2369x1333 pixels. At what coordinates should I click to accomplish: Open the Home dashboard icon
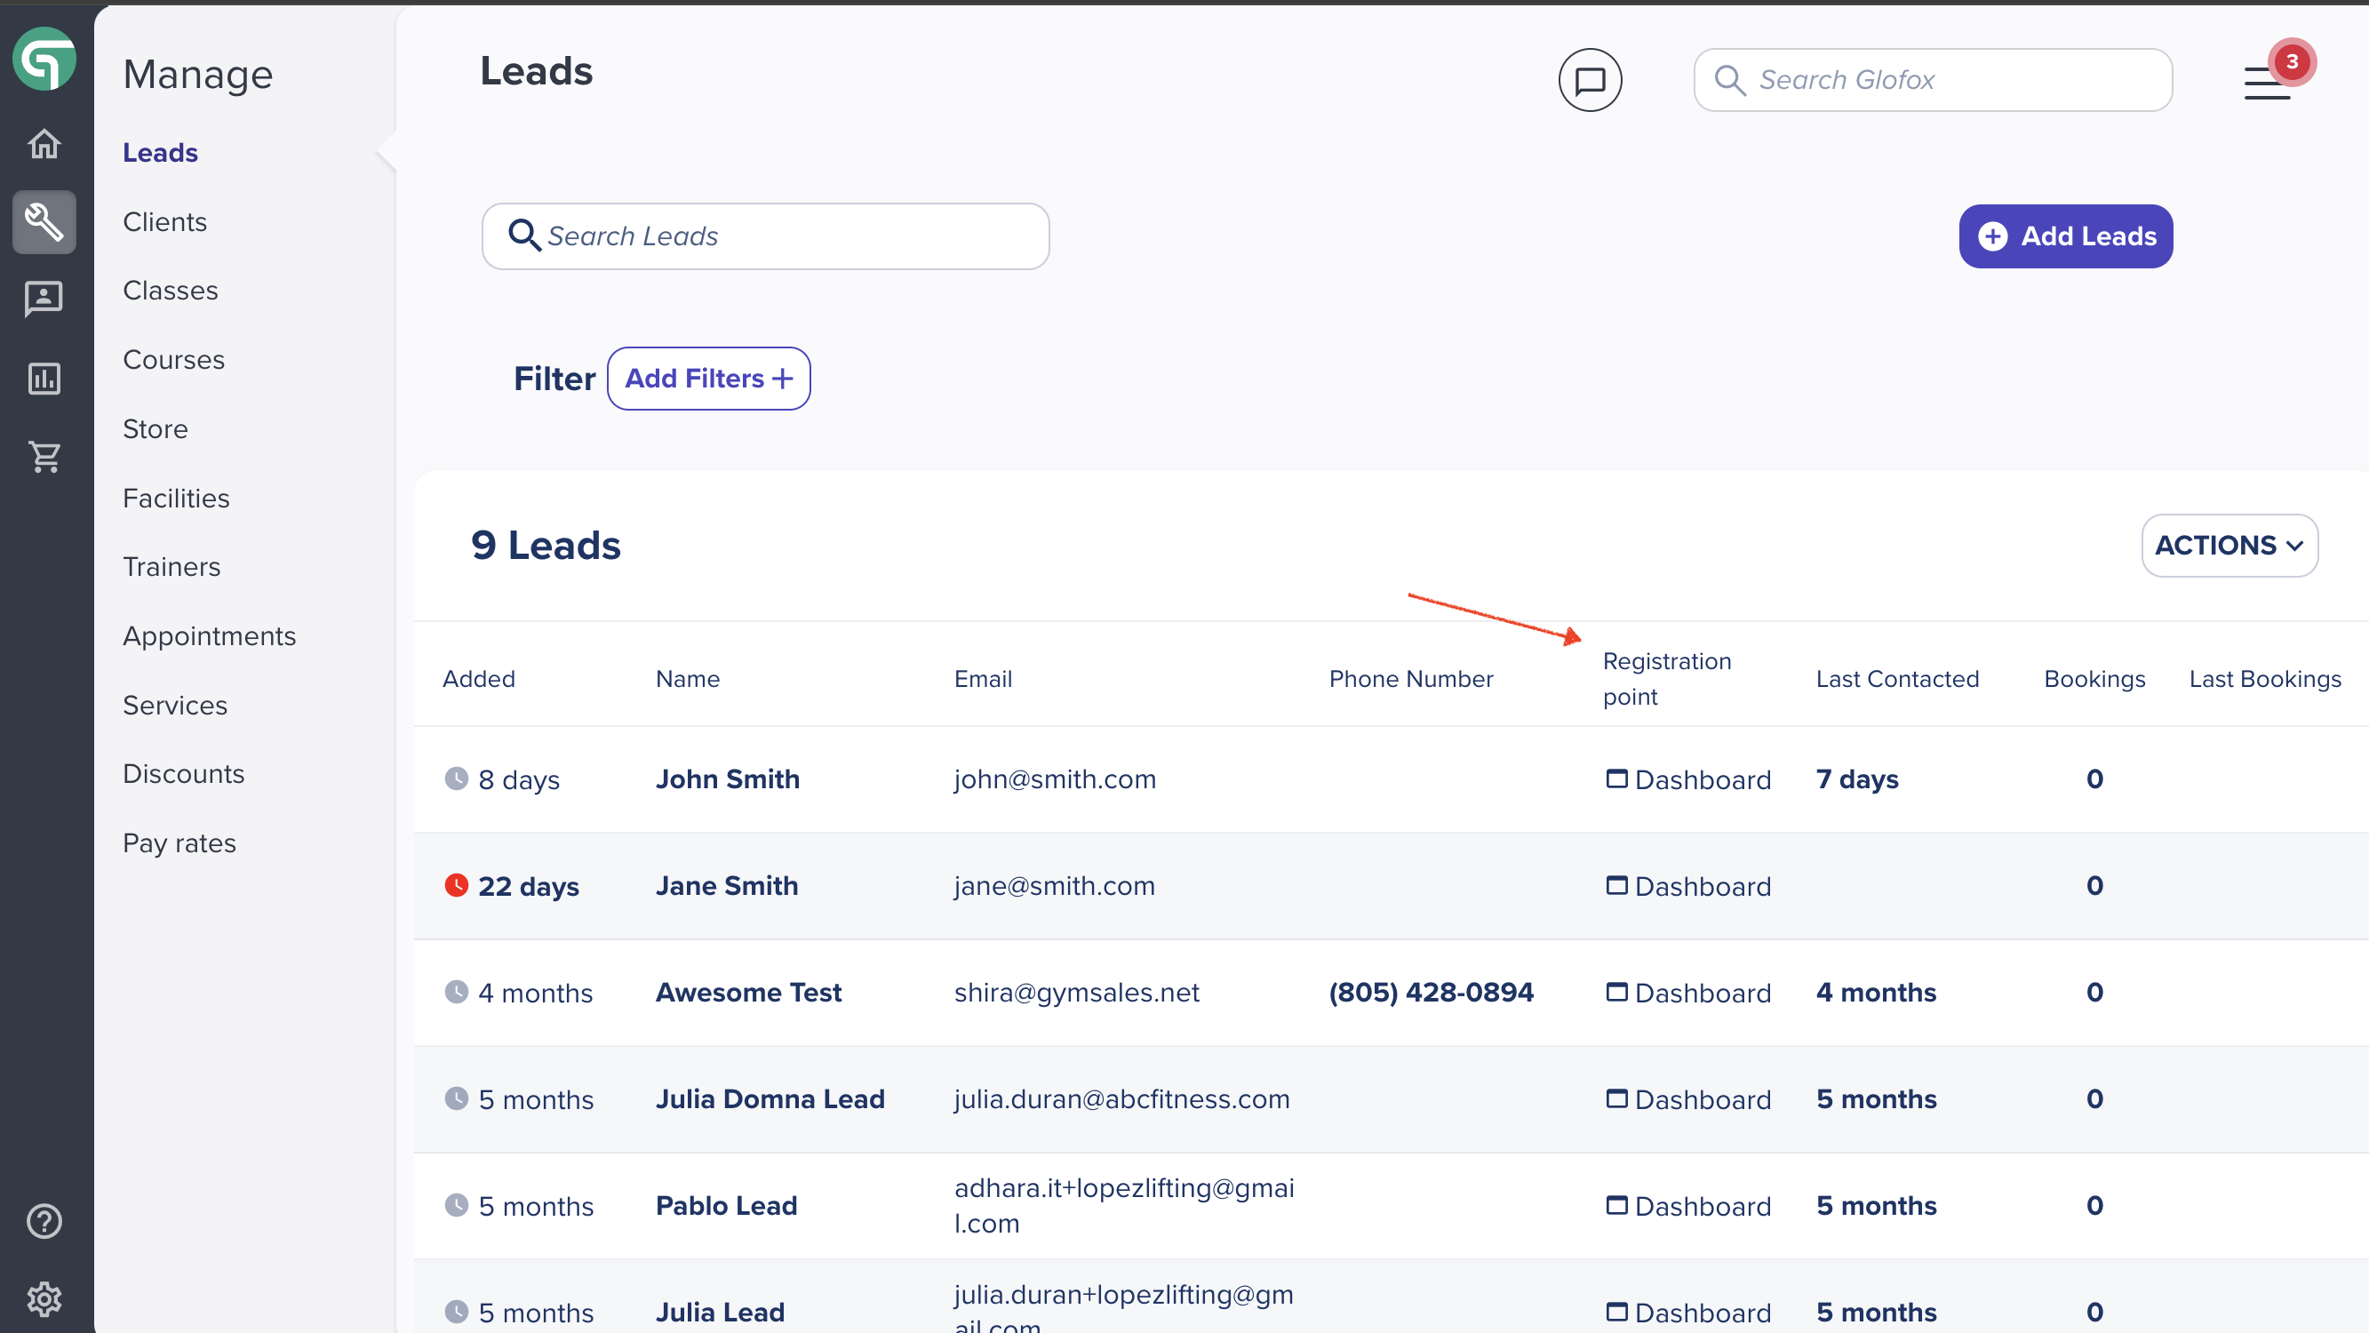(x=44, y=145)
